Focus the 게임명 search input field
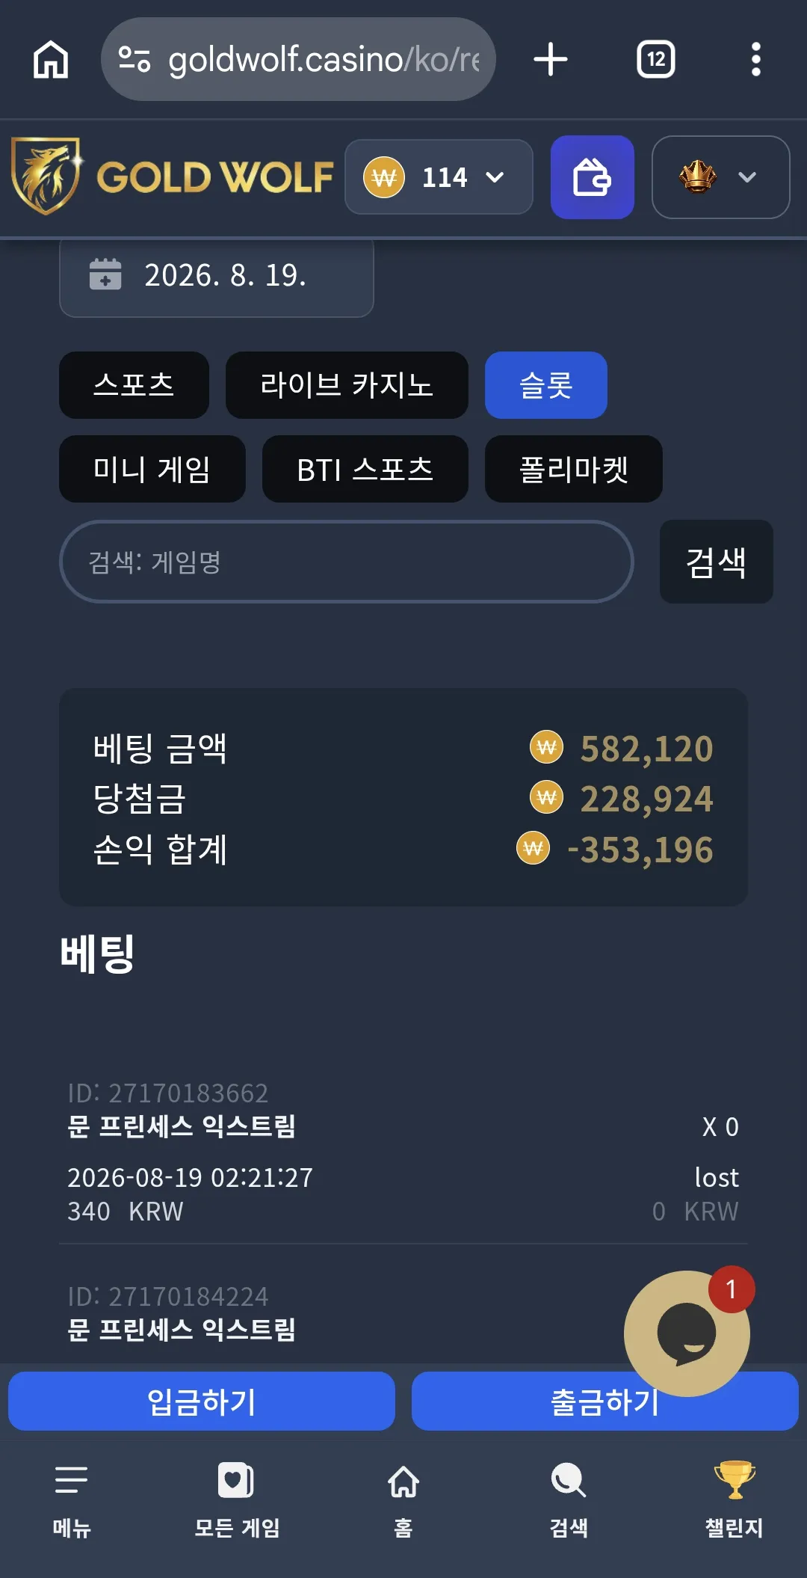This screenshot has width=807, height=1578. click(x=347, y=562)
